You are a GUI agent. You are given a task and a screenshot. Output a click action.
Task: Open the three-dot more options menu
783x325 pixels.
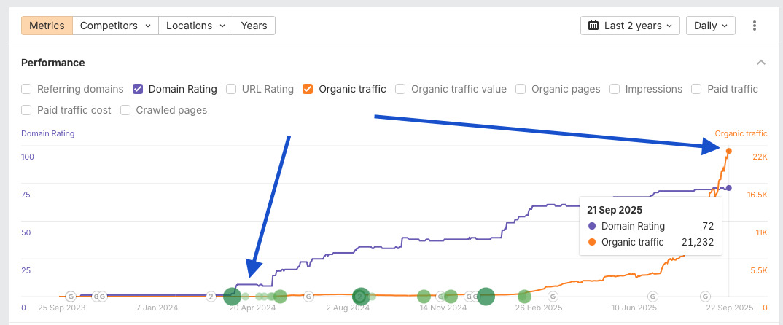coord(755,26)
